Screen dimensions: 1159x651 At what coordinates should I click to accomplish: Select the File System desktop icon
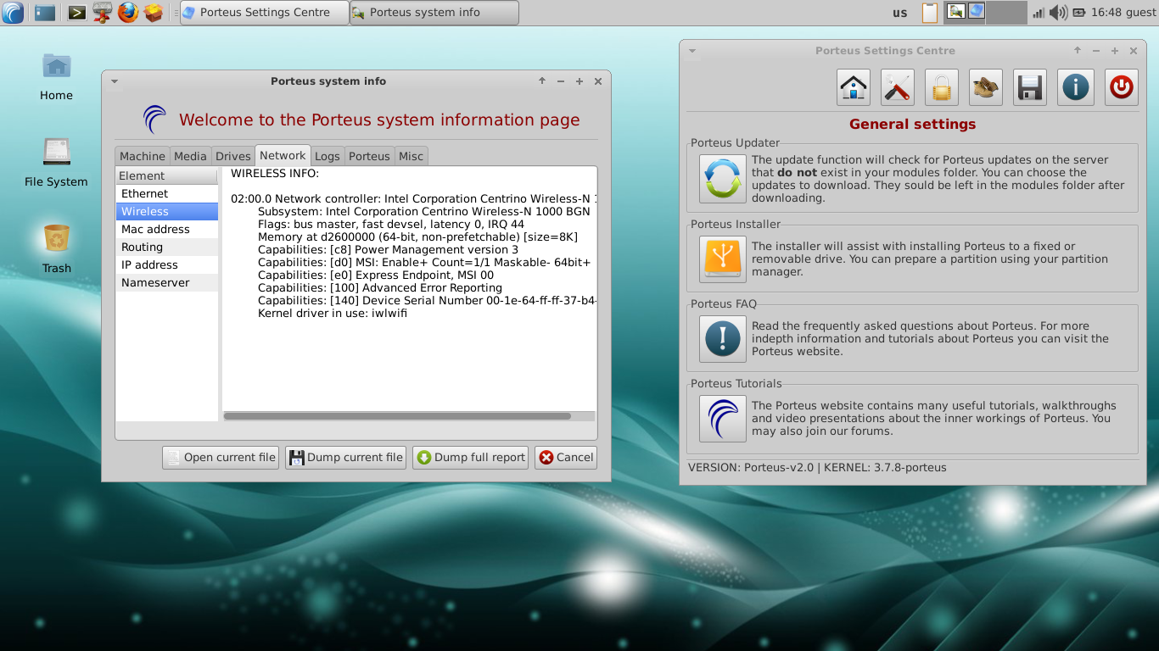56,163
